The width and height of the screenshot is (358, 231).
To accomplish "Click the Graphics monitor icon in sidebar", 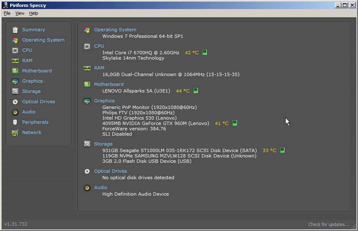I will pyautogui.click(x=15, y=81).
